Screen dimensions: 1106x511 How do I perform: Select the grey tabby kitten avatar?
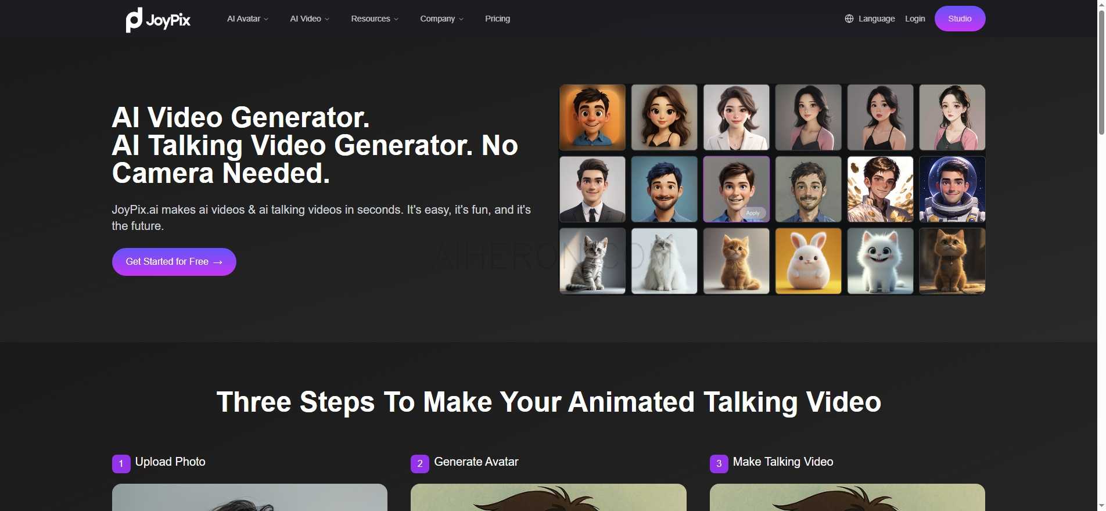point(592,261)
